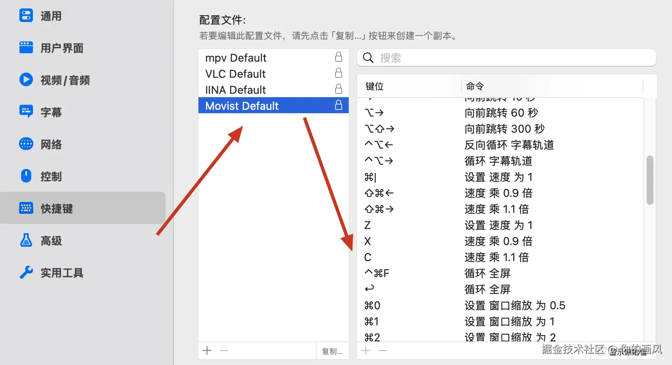
Task: Select the 用户界面 window icon
Action: pos(26,48)
